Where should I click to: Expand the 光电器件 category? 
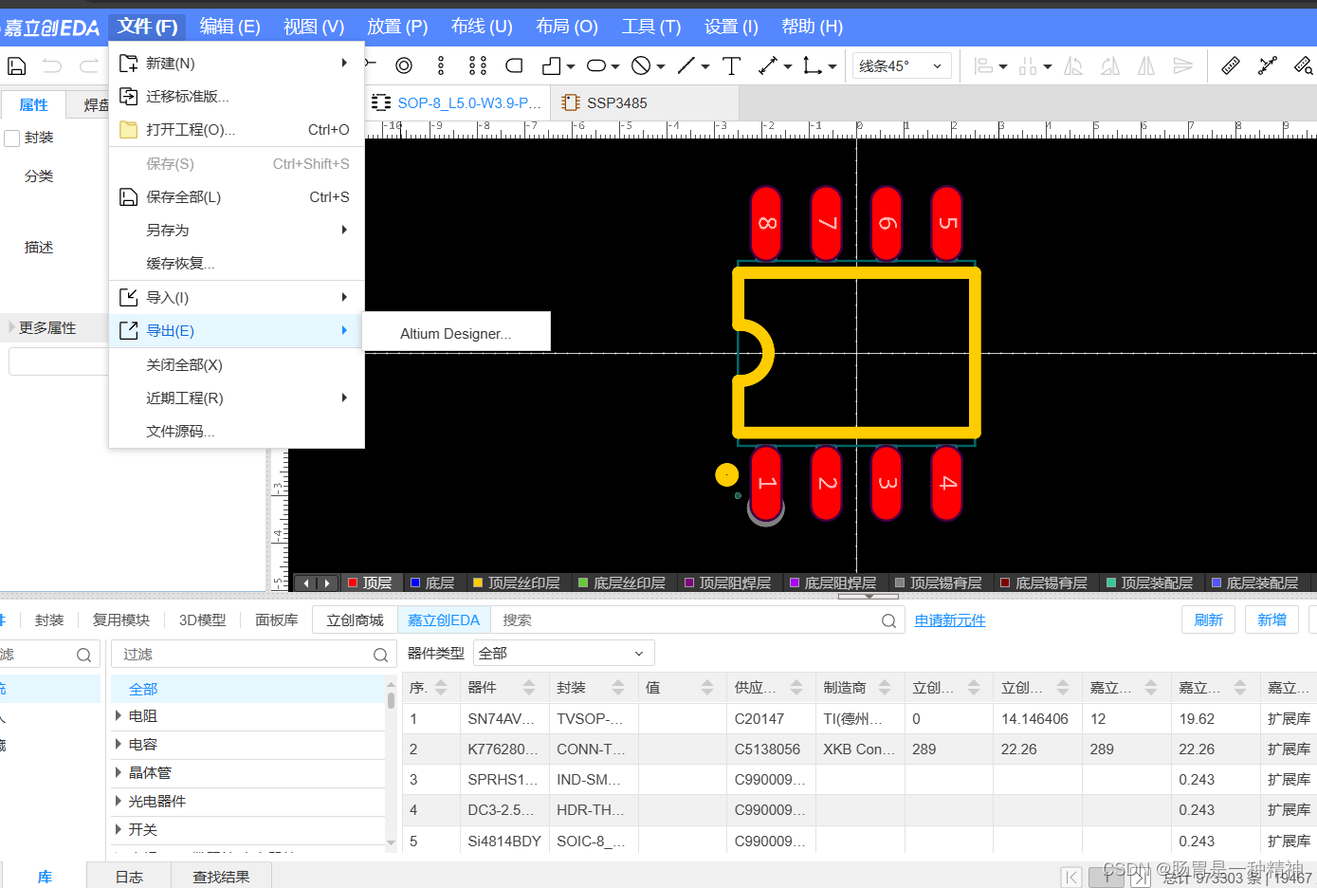pos(118,801)
